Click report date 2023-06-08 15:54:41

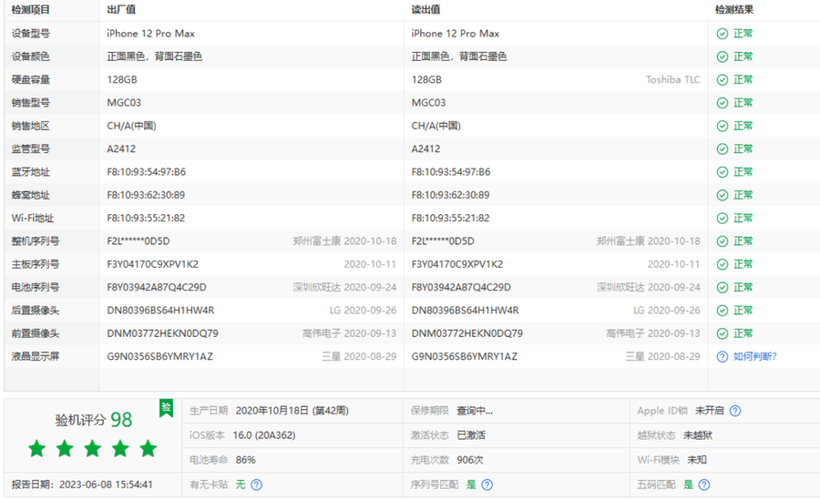tap(106, 485)
